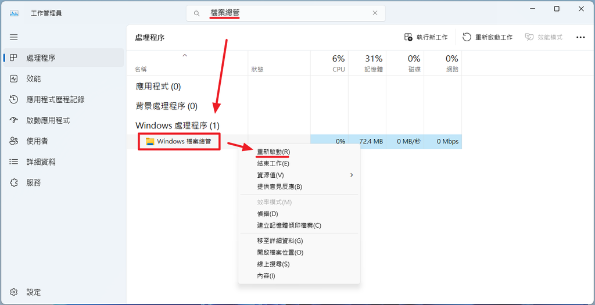Choose 開啟檔案位置(O) menu item

299,252
